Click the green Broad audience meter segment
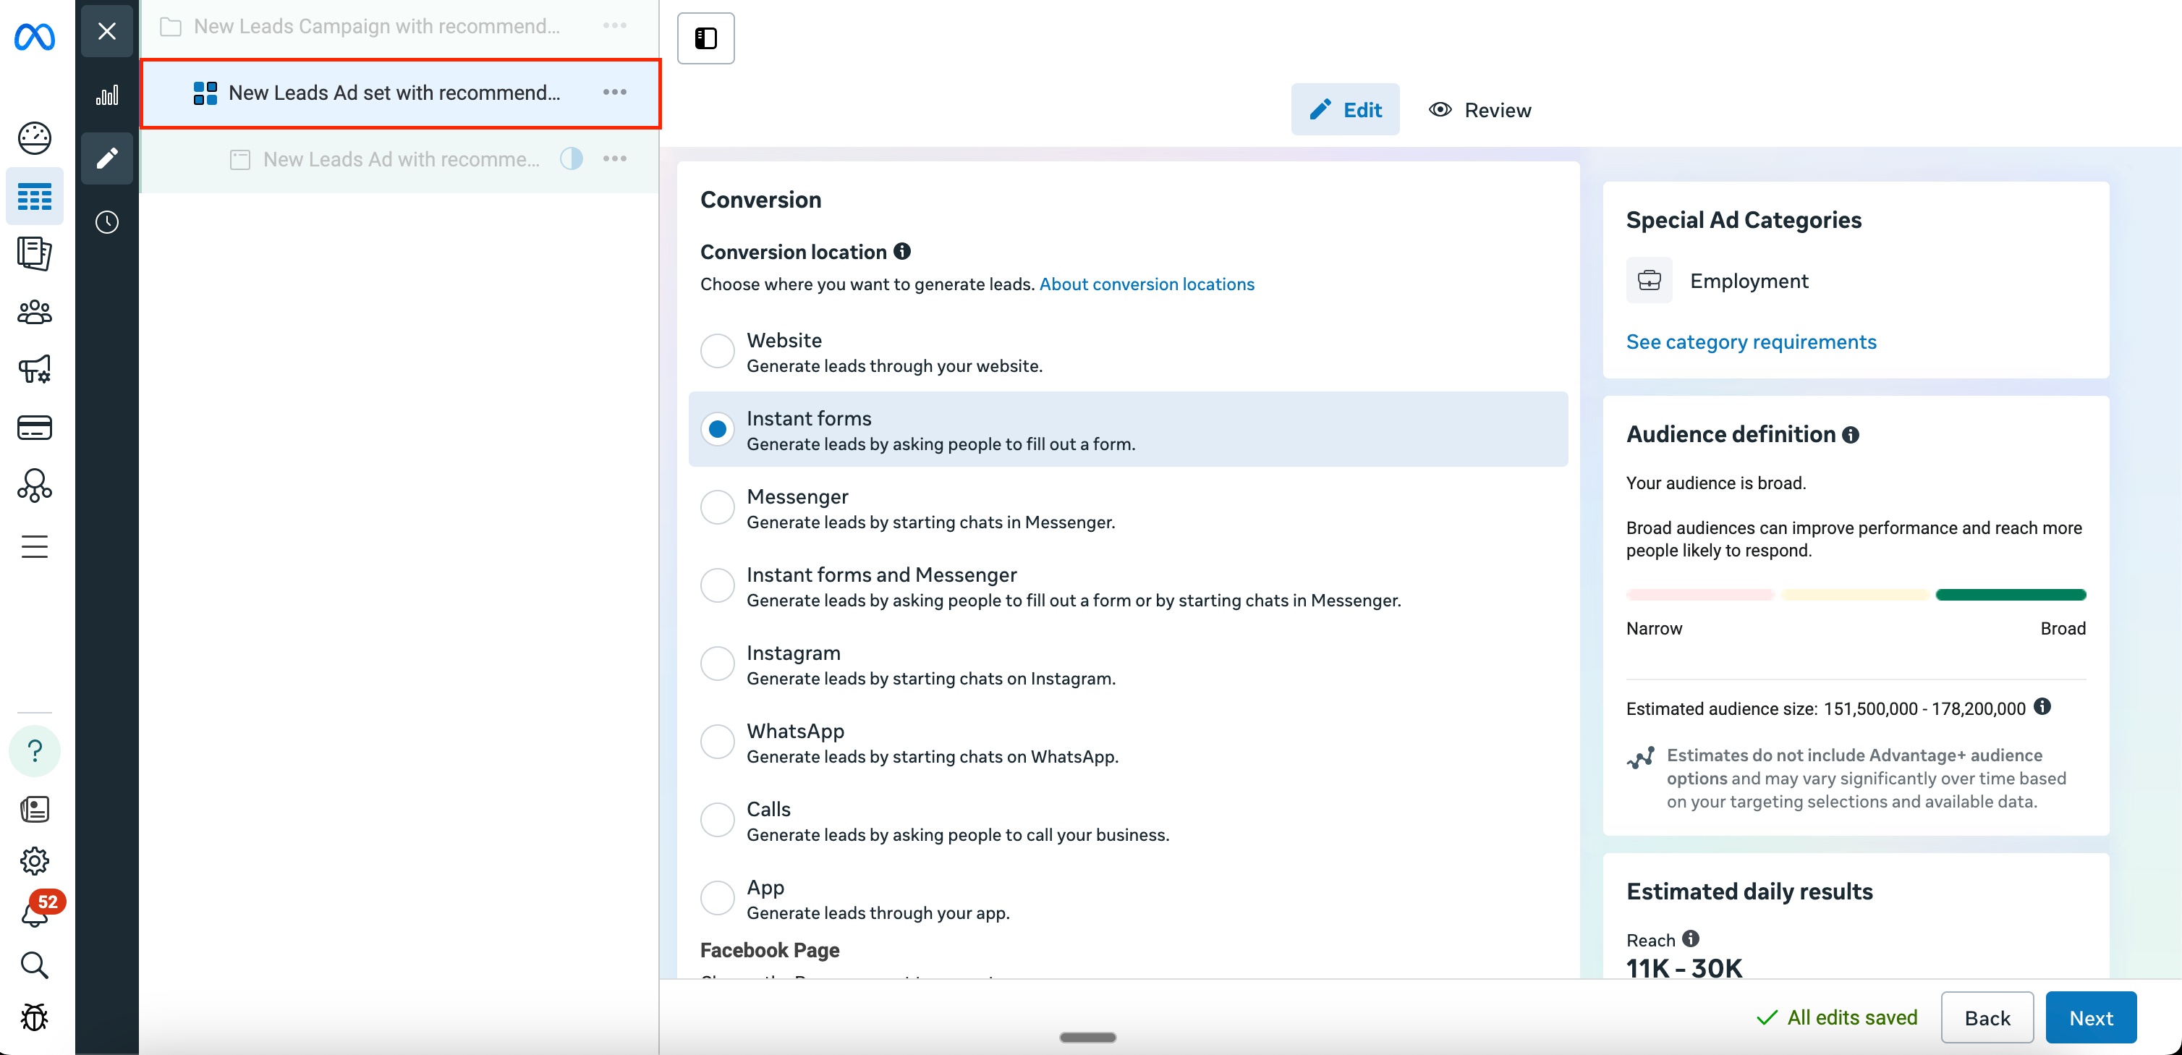 click(x=2010, y=595)
